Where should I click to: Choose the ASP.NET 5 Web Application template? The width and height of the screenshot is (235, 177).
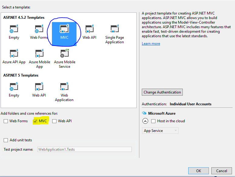(64, 92)
